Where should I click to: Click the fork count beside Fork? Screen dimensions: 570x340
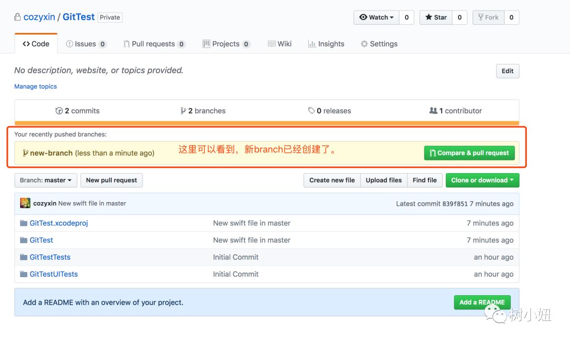511,17
